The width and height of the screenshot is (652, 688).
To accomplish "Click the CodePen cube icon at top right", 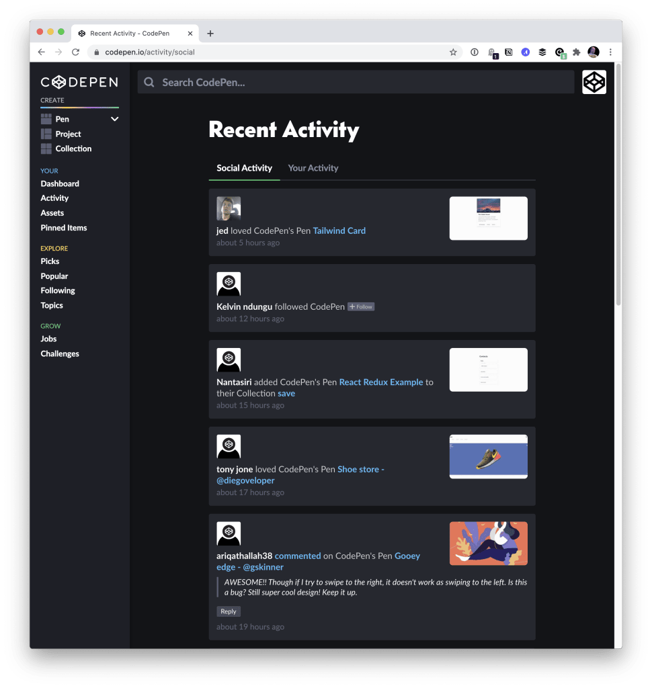I will (594, 81).
